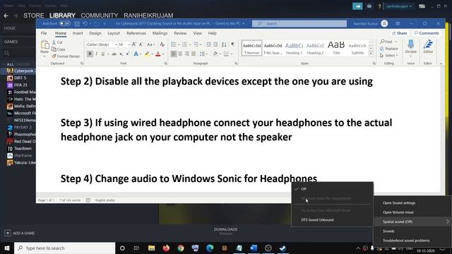This screenshot has height=254, width=452.
Task: Align text right
Action: coord(186,54)
